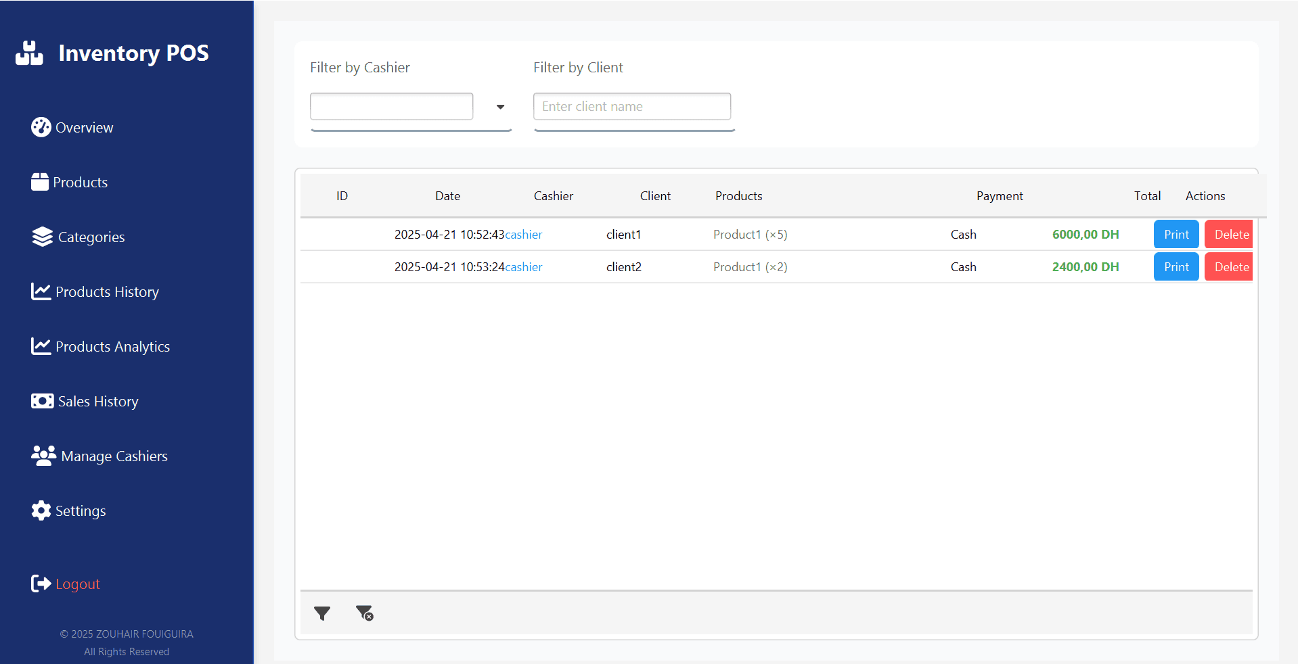
Task: Open the cashier filter combo box
Action: coord(391,107)
